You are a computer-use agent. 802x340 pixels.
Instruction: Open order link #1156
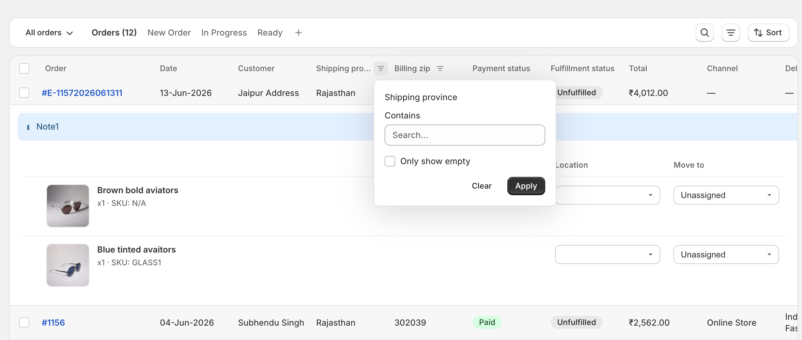point(53,323)
